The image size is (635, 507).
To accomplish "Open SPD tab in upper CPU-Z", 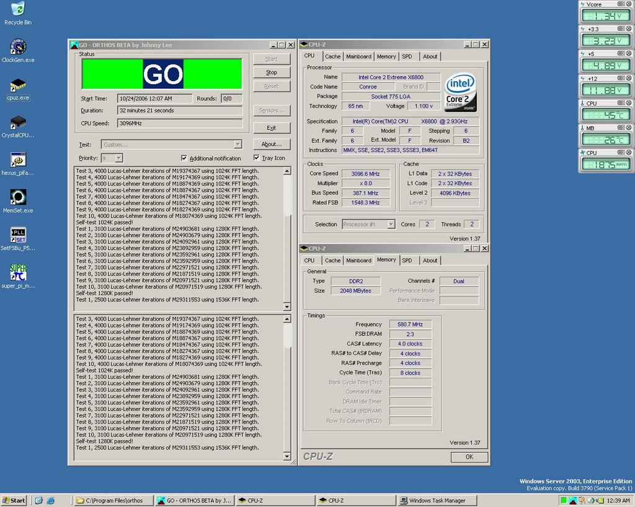I will [x=407, y=56].
